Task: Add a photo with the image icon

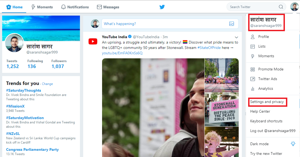Action: coord(231,24)
